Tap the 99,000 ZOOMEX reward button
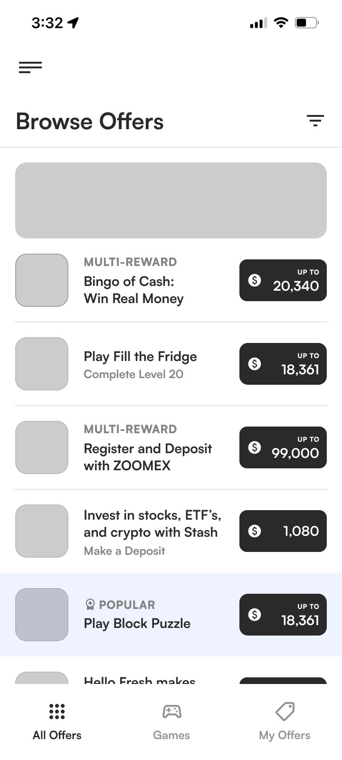 click(283, 447)
